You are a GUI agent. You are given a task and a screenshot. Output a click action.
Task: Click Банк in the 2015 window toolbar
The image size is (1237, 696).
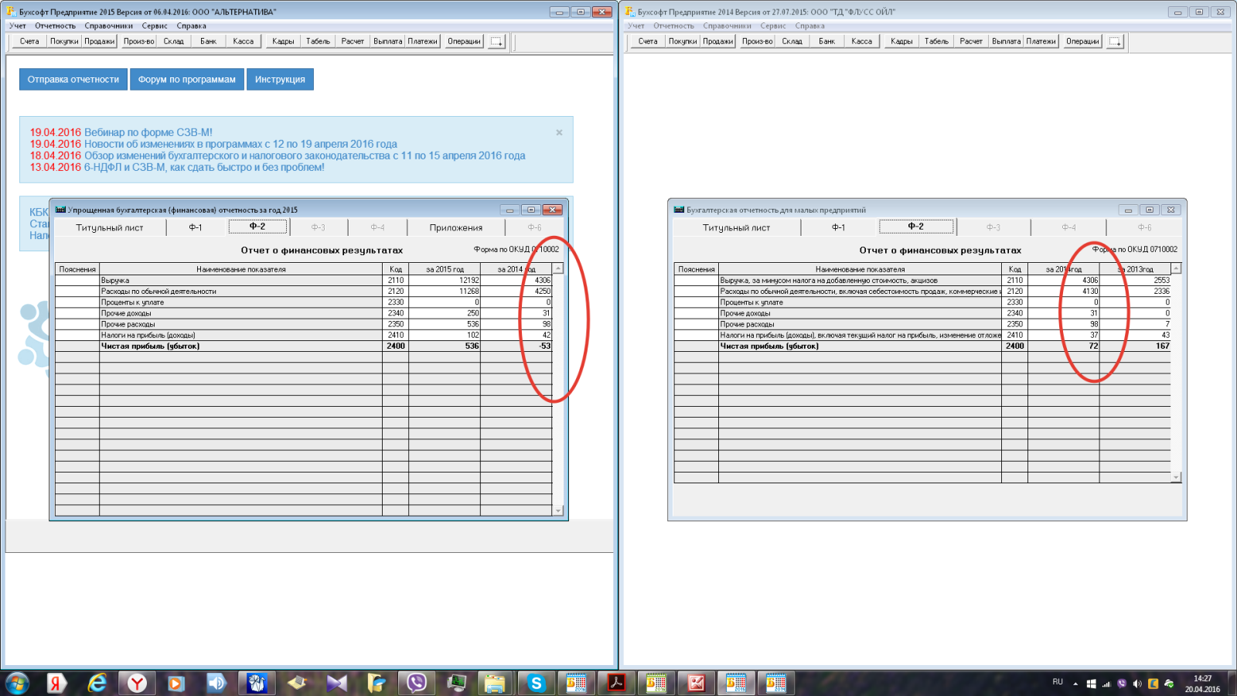tap(208, 42)
